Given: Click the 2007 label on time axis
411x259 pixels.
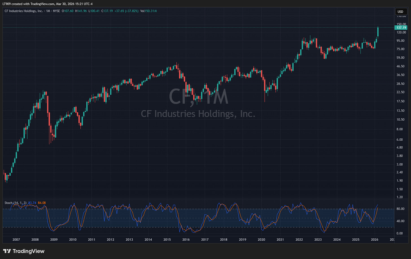Looking at the screenshot, I should coord(16,240).
